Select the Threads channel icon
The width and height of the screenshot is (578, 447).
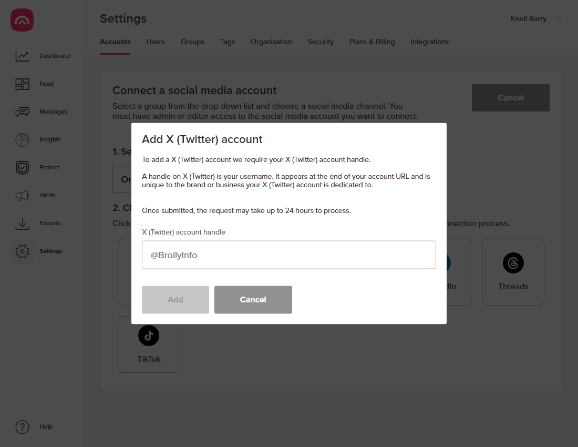[513, 263]
